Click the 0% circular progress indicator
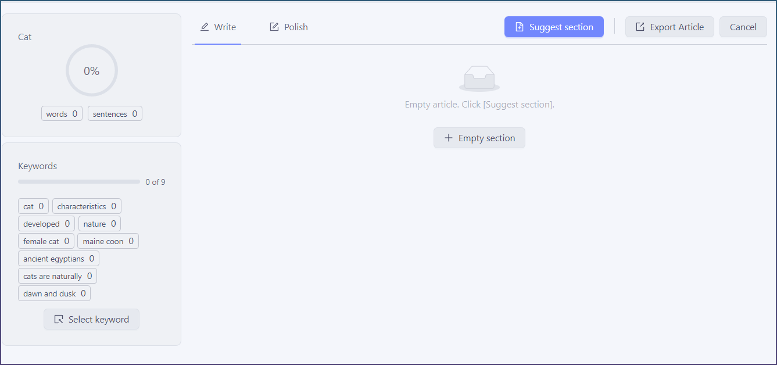777x365 pixels. [x=92, y=71]
